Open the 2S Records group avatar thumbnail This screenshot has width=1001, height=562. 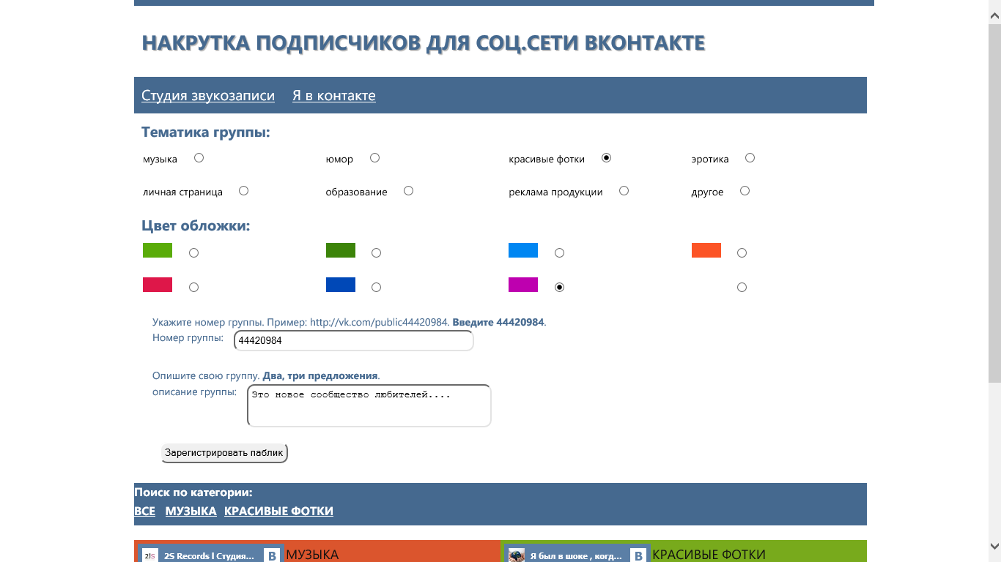[149, 555]
